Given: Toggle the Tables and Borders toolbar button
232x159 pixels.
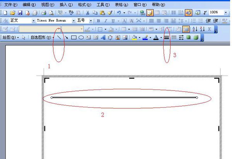Looking at the screenshot, I should (150, 13).
